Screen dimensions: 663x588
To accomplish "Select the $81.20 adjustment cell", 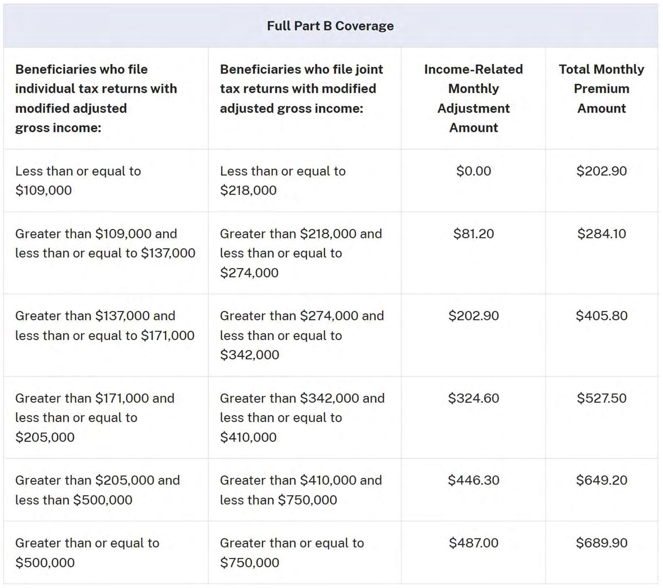I will 473,234.
